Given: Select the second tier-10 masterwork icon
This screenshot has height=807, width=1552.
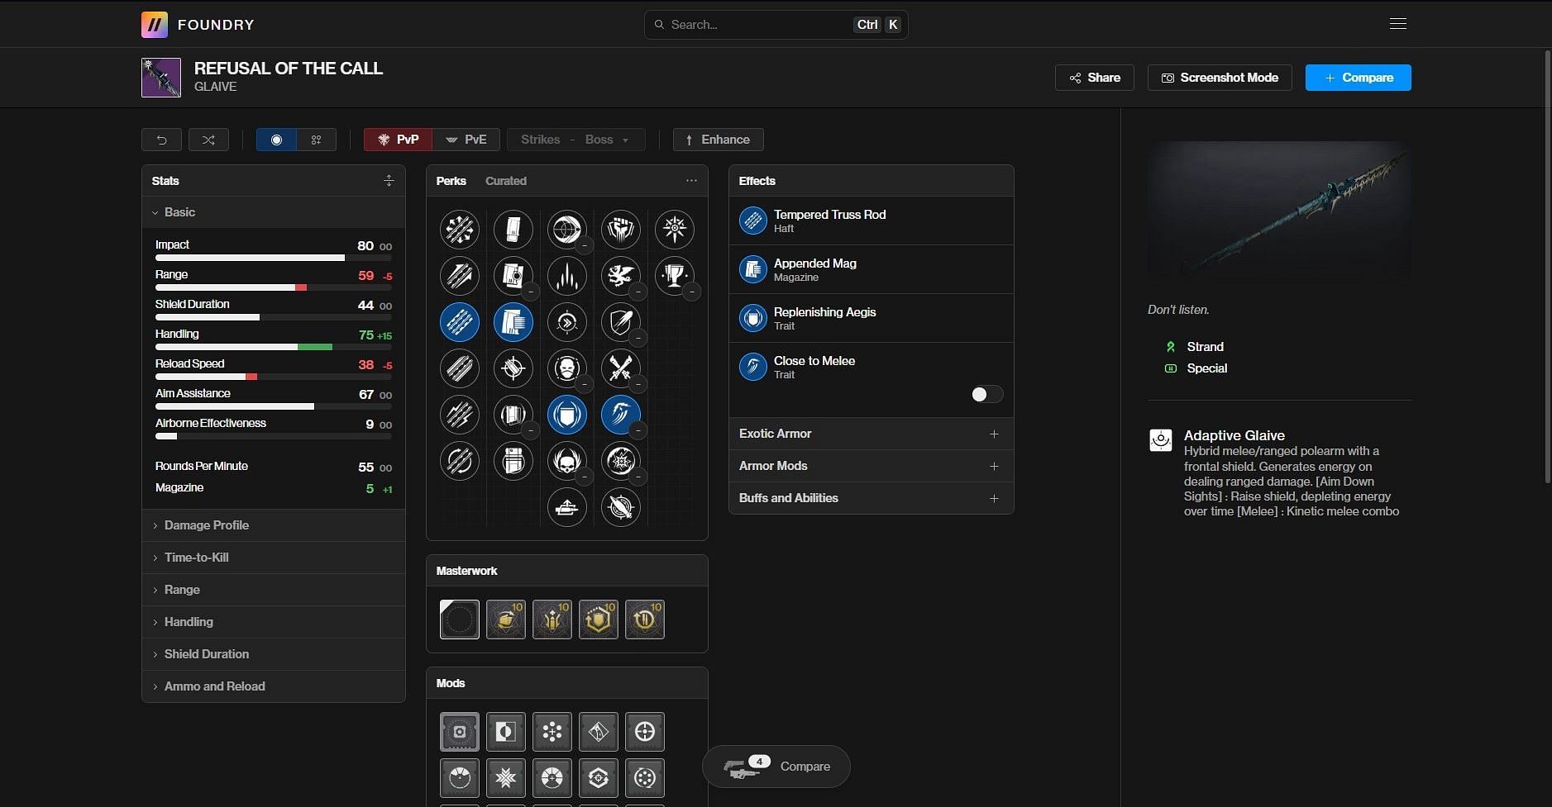Looking at the screenshot, I should coord(506,619).
